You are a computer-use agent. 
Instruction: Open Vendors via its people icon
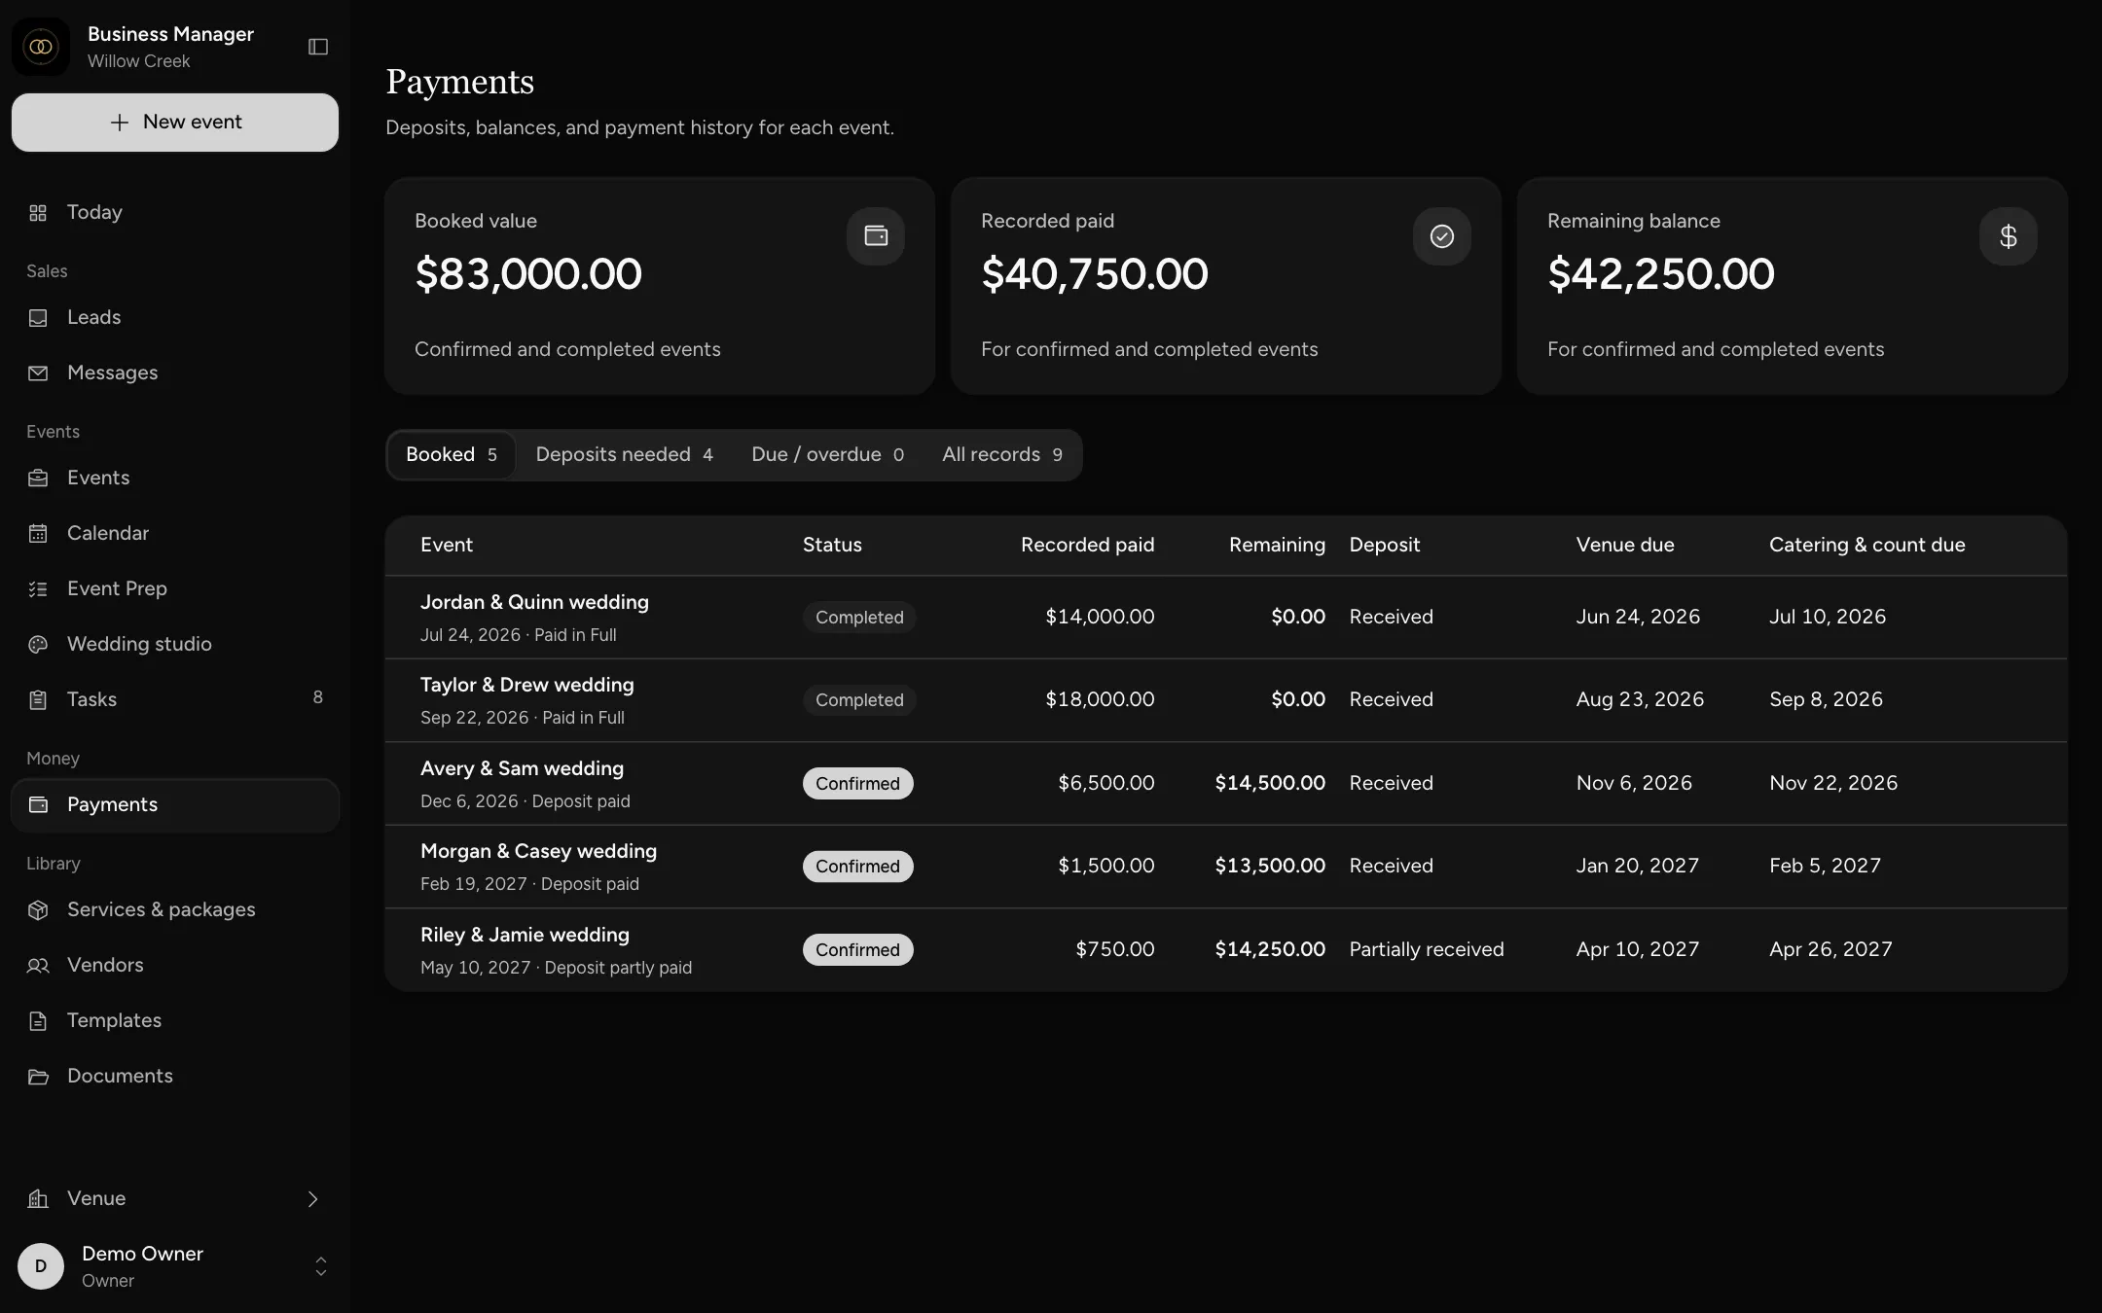pos(38,966)
